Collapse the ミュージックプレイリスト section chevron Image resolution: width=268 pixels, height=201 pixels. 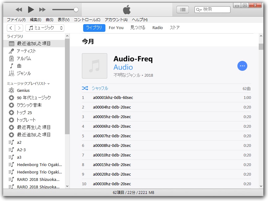[49, 84]
